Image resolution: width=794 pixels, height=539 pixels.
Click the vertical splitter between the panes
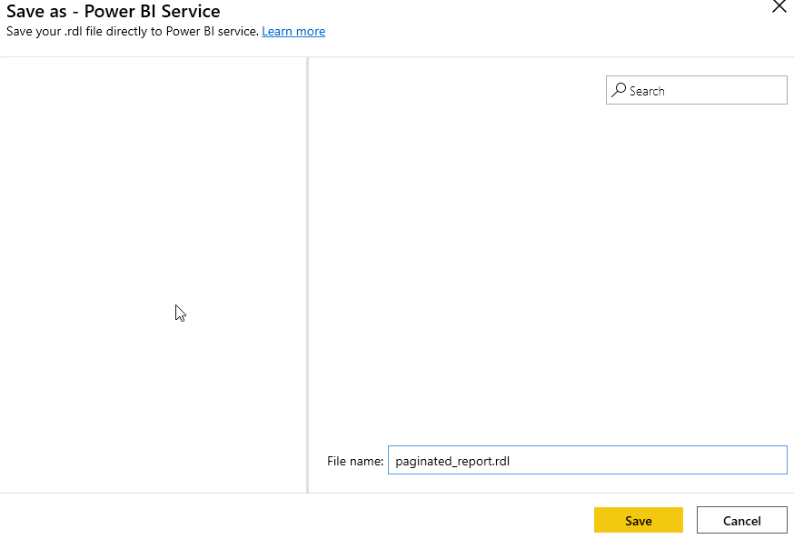pyautogui.click(x=307, y=274)
